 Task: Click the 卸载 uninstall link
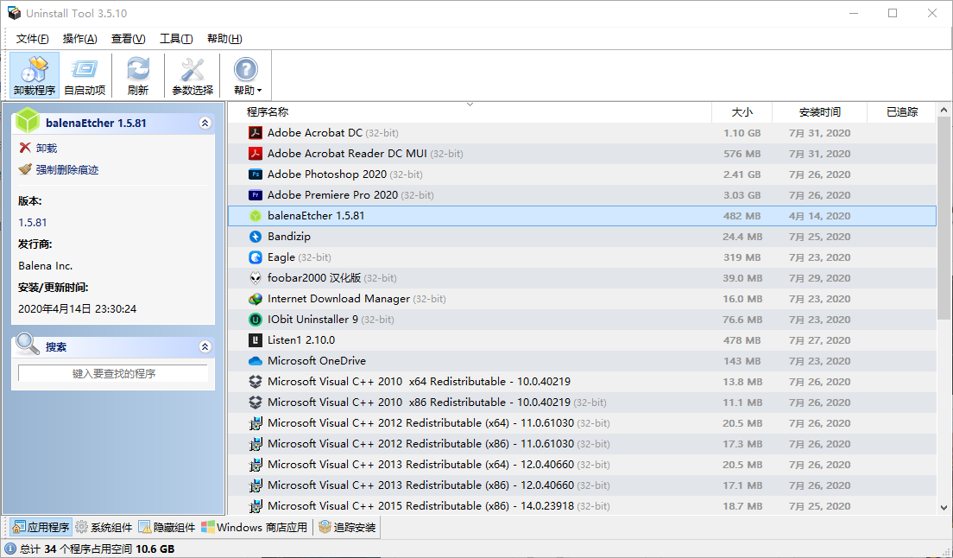click(x=47, y=148)
